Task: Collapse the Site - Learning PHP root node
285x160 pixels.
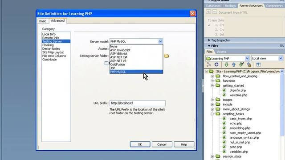Action: tap(206, 71)
